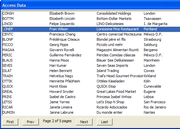Select contact Felipe Izquierdo
This screenshot has width=180, height=129.
(62, 24)
